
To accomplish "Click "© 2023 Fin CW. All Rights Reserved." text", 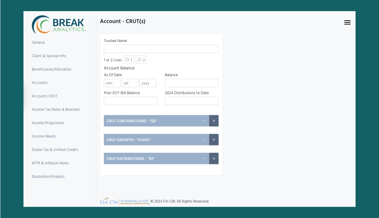I will 180,201.
